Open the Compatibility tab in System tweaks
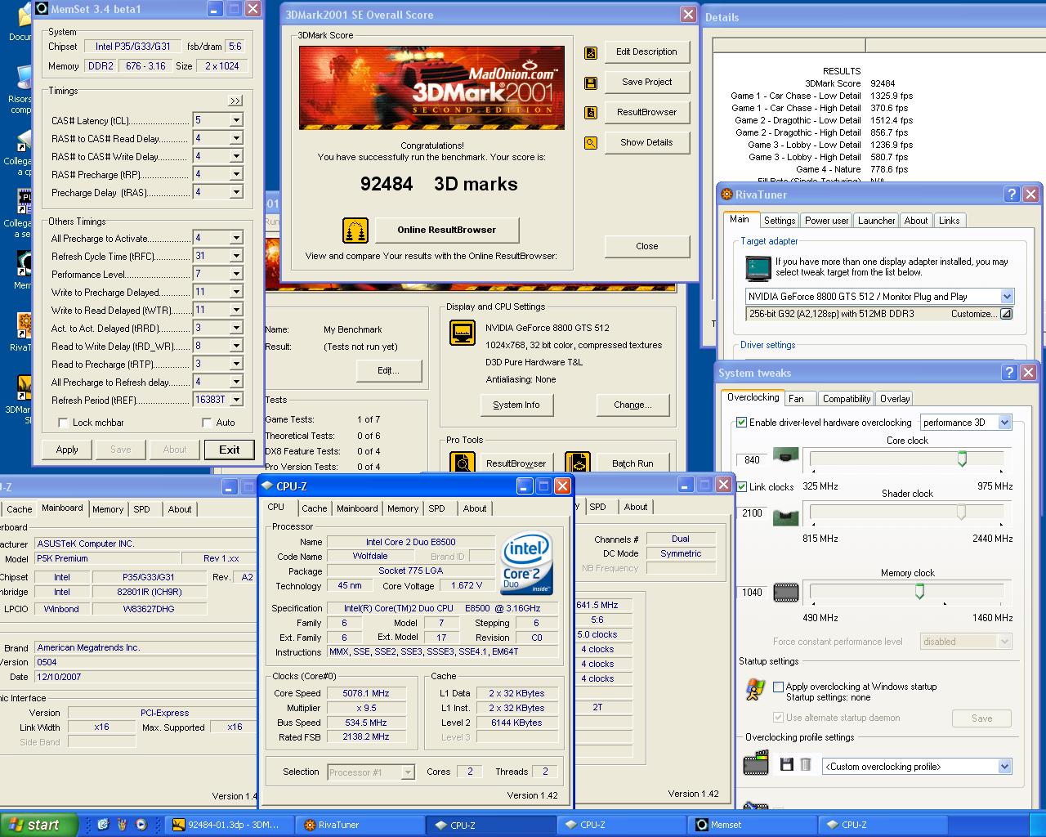 point(846,399)
